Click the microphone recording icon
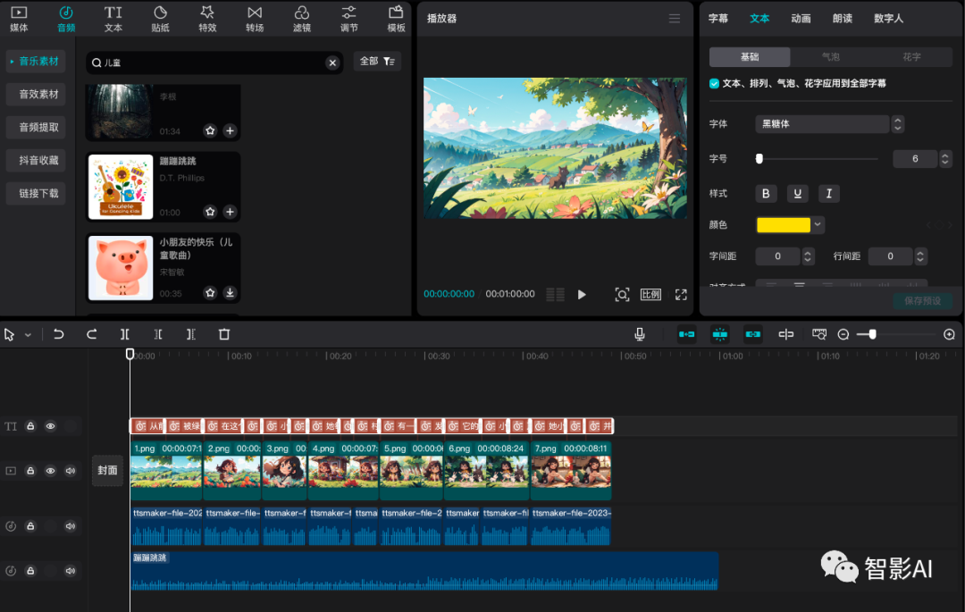 coord(639,333)
